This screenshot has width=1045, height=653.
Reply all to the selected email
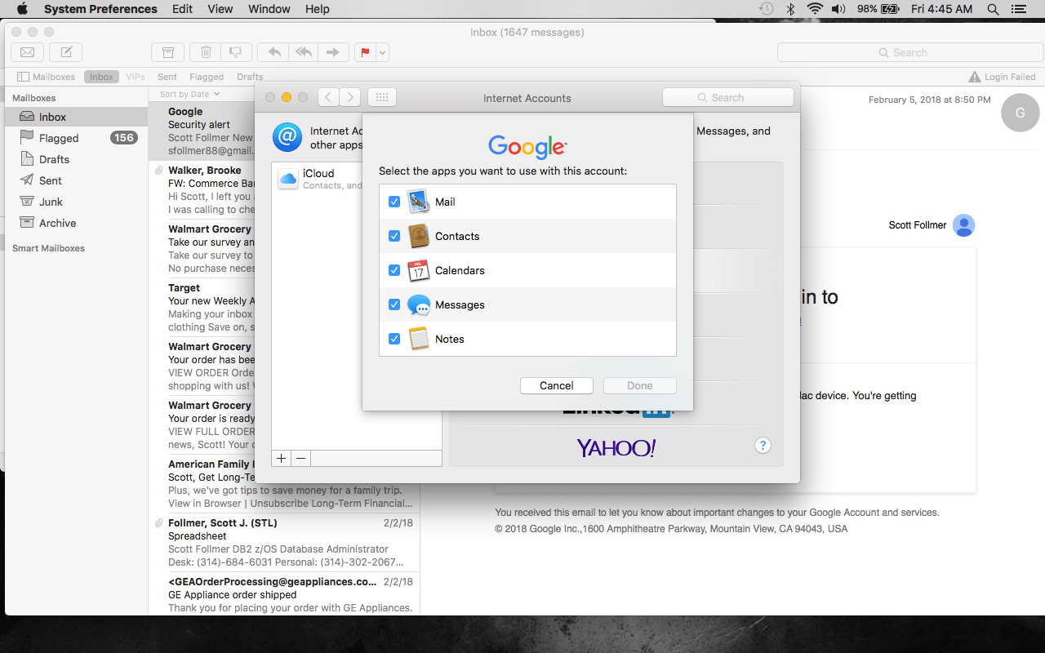click(304, 52)
